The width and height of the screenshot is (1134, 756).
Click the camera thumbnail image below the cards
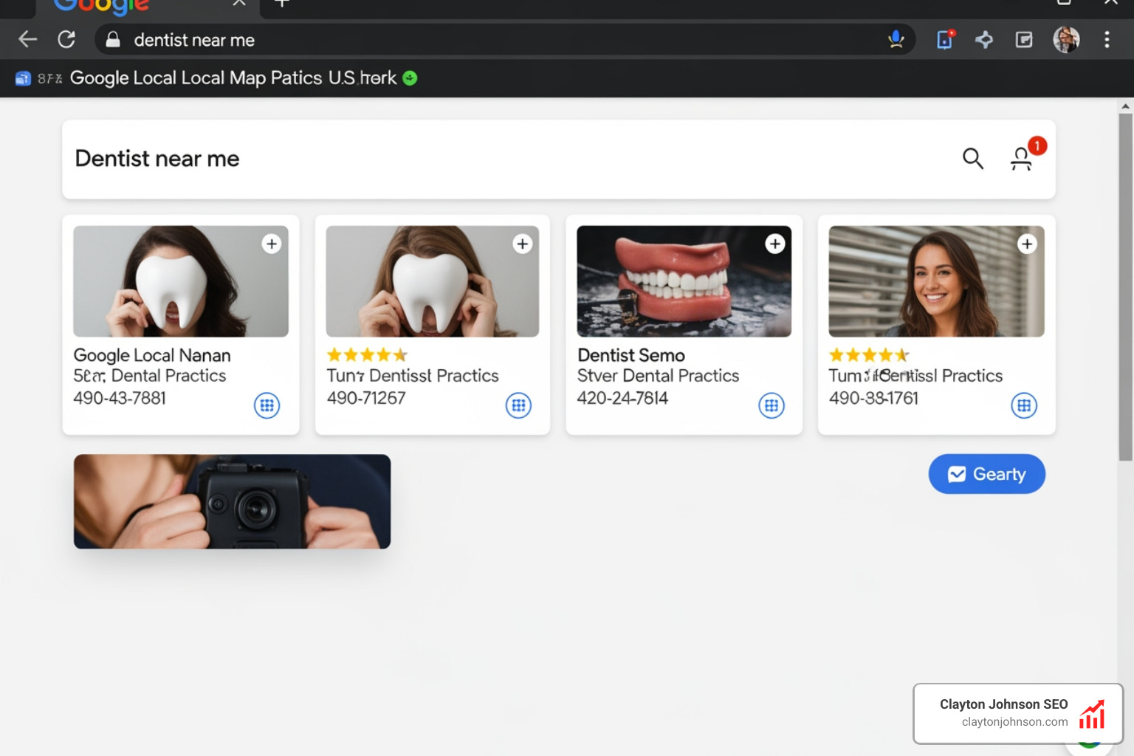click(232, 501)
